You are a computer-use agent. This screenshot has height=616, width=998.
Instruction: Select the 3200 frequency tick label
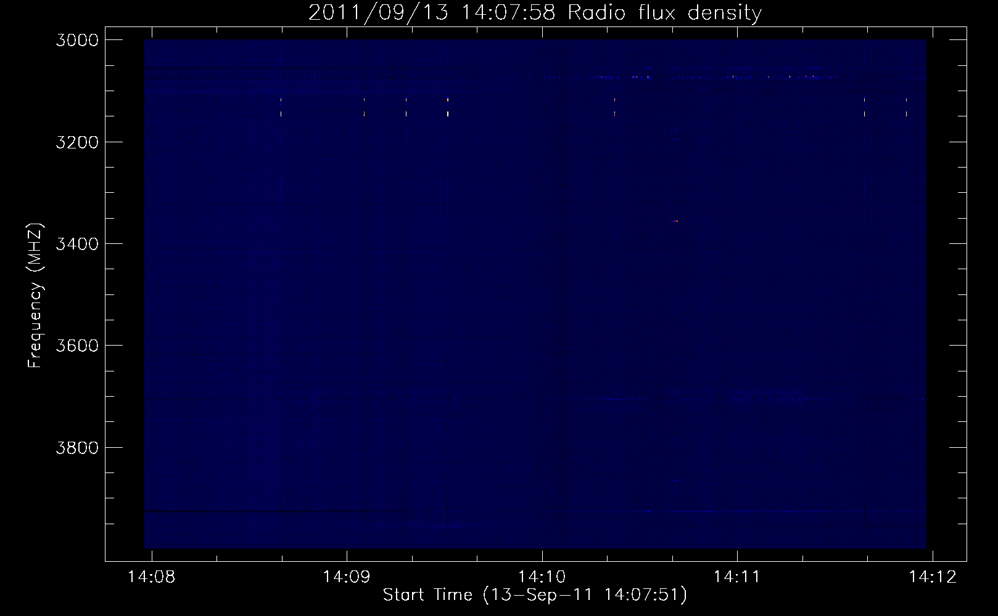point(77,142)
